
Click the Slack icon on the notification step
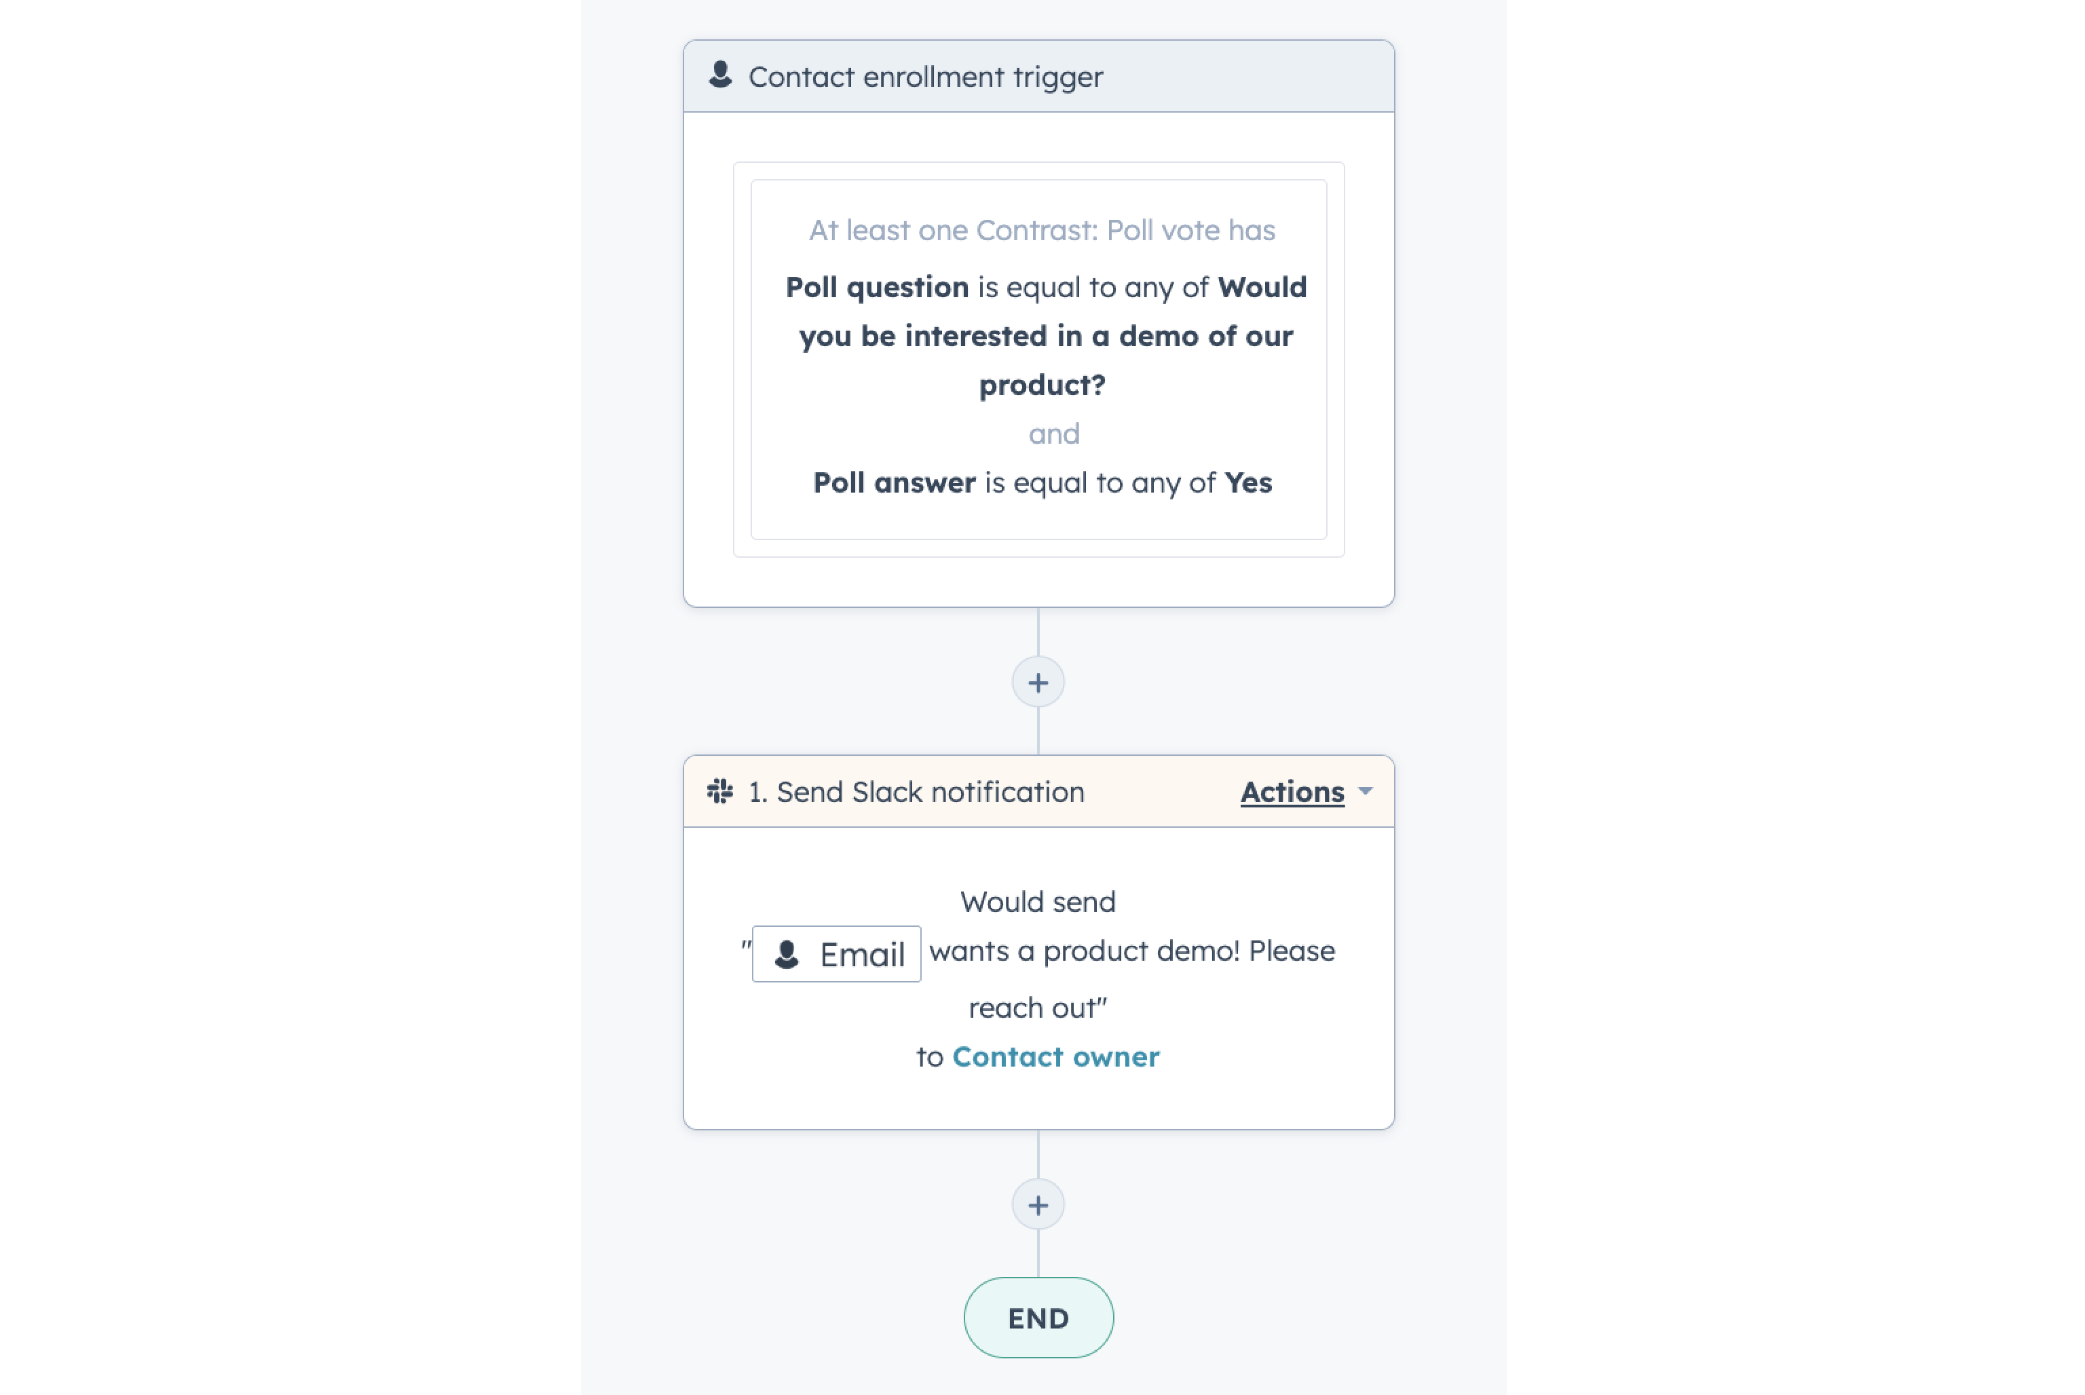click(721, 791)
